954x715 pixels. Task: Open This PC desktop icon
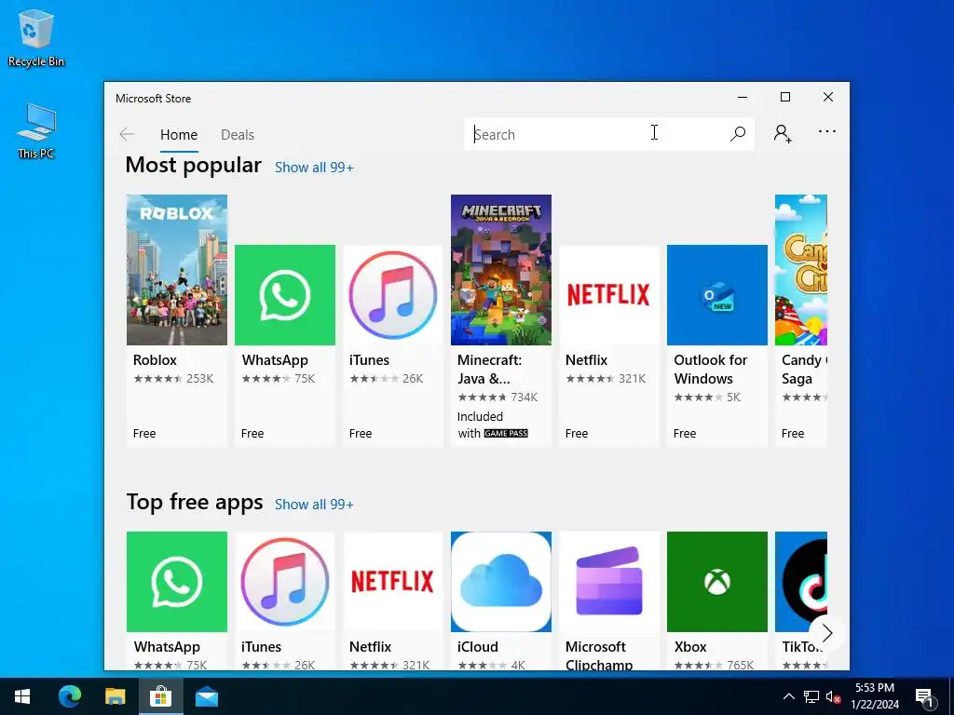(x=36, y=130)
